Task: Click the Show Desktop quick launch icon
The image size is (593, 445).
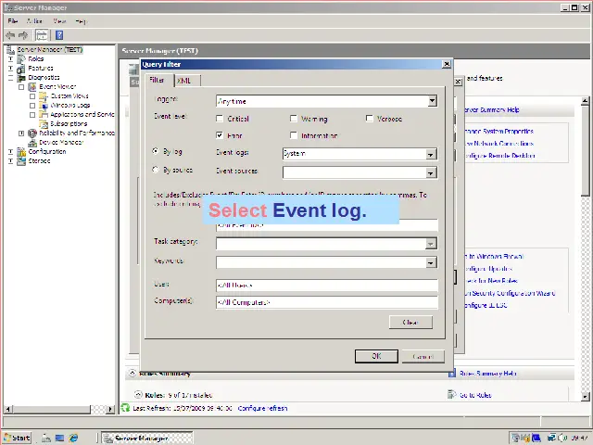Action: [x=59, y=438]
